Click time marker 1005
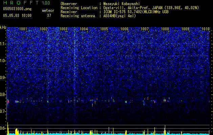213x135 pixels. [x=104, y=29]
